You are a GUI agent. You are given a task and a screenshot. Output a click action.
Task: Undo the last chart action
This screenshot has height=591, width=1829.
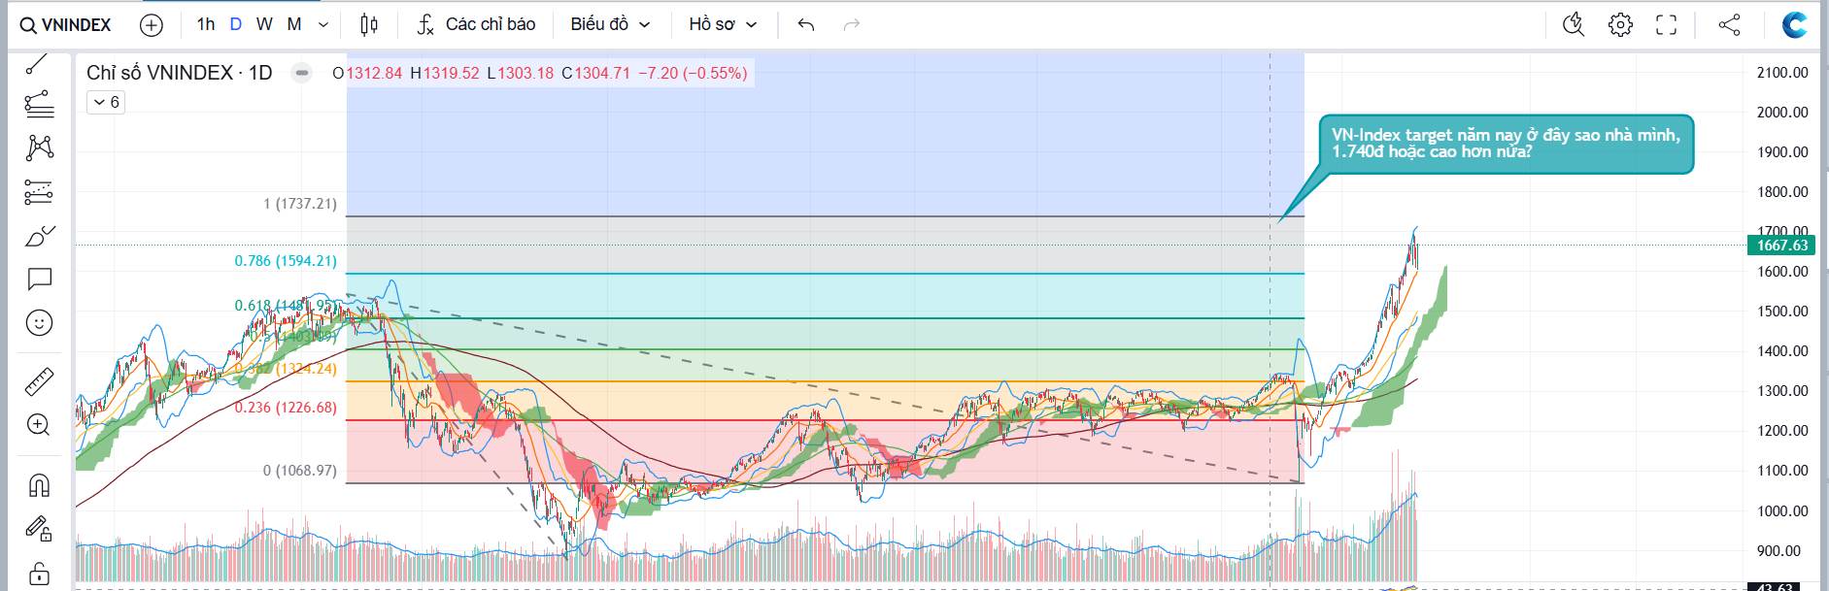point(805,24)
